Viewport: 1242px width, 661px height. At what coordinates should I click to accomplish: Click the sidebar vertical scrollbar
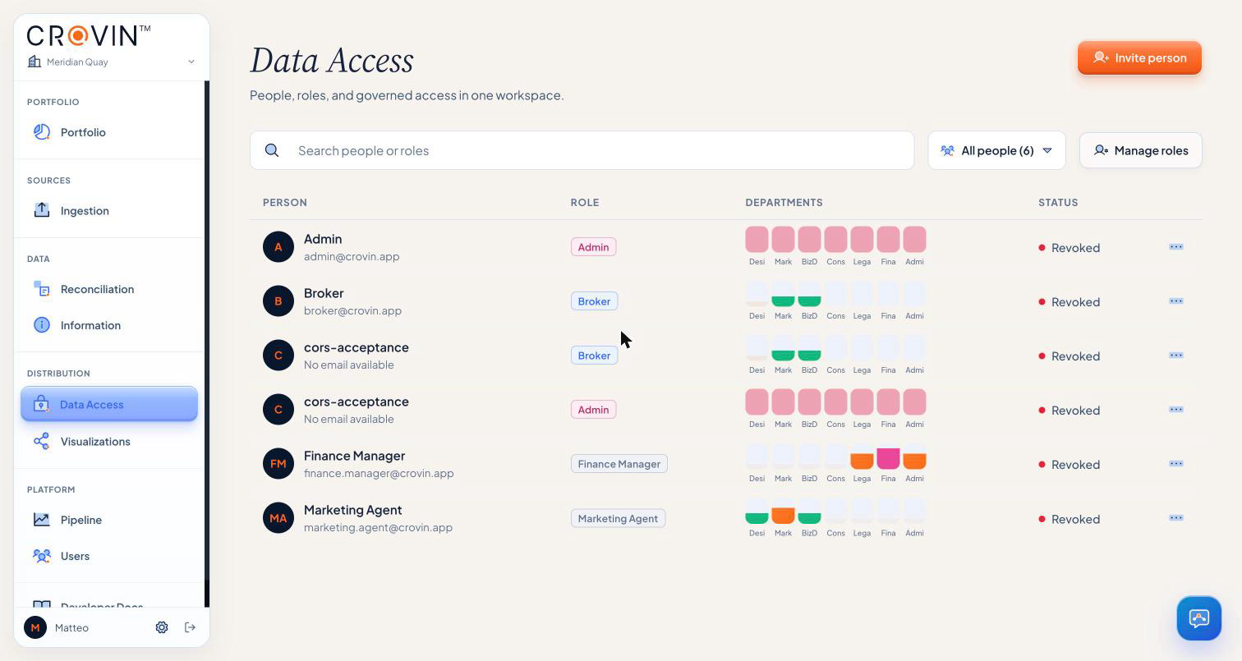207,344
